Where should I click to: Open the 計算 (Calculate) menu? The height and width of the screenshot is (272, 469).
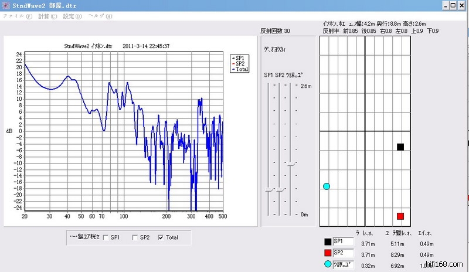(47, 16)
